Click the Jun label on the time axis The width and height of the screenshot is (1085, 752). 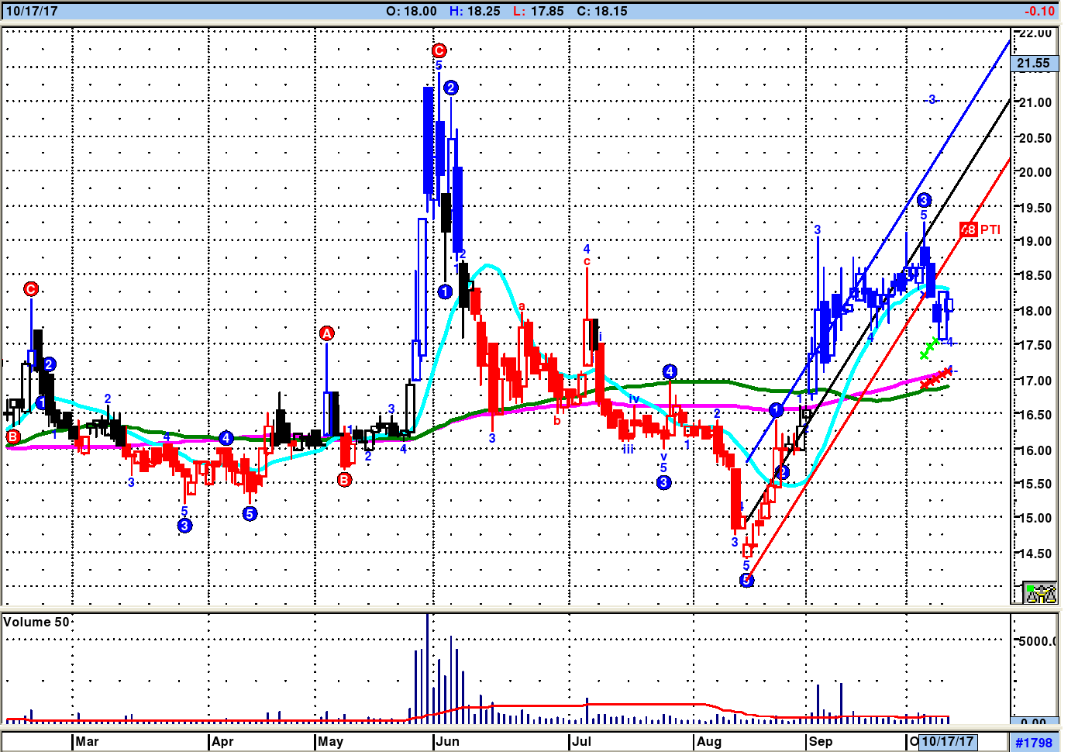coord(447,742)
